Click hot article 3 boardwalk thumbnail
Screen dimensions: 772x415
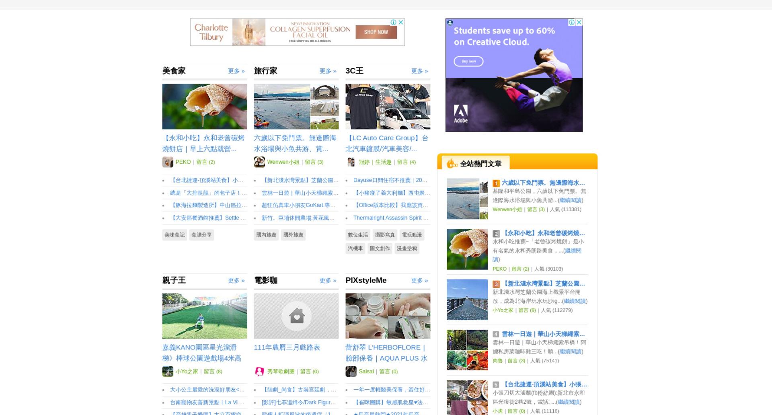click(467, 300)
